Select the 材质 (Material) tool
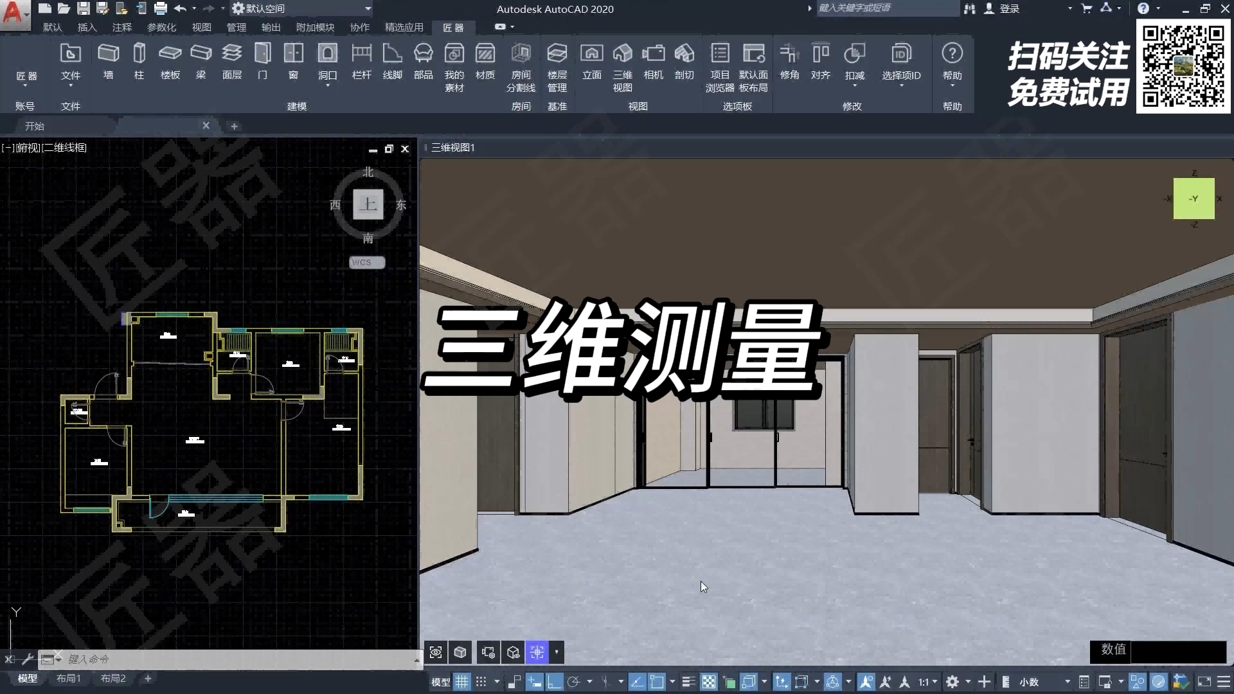This screenshot has width=1234, height=694. [x=485, y=61]
